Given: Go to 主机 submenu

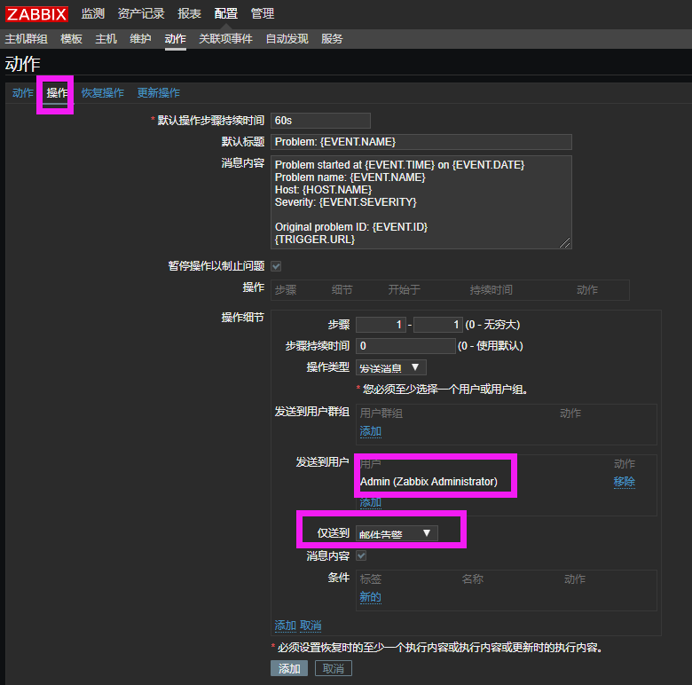Looking at the screenshot, I should pyautogui.click(x=106, y=39).
